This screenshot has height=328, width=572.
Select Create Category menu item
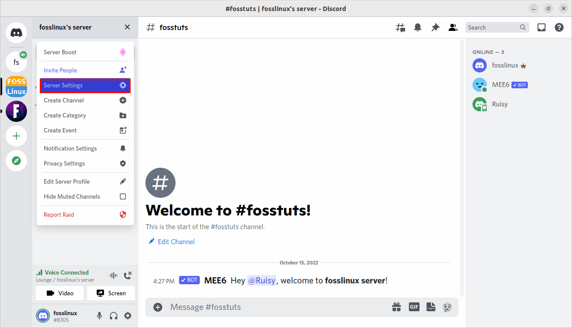coord(85,115)
